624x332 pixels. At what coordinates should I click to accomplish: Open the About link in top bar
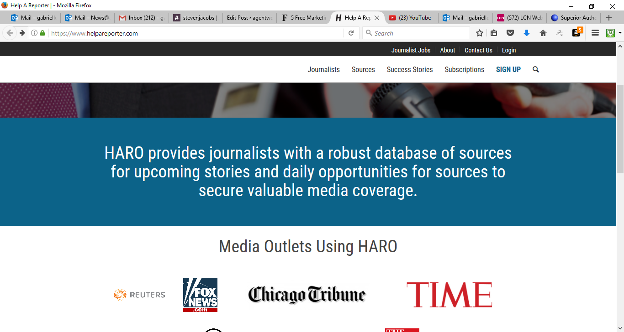[x=448, y=50]
